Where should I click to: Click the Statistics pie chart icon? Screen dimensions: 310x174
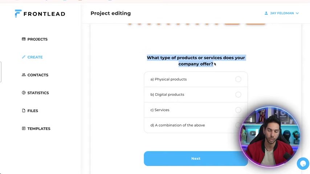pyautogui.click(x=24, y=93)
